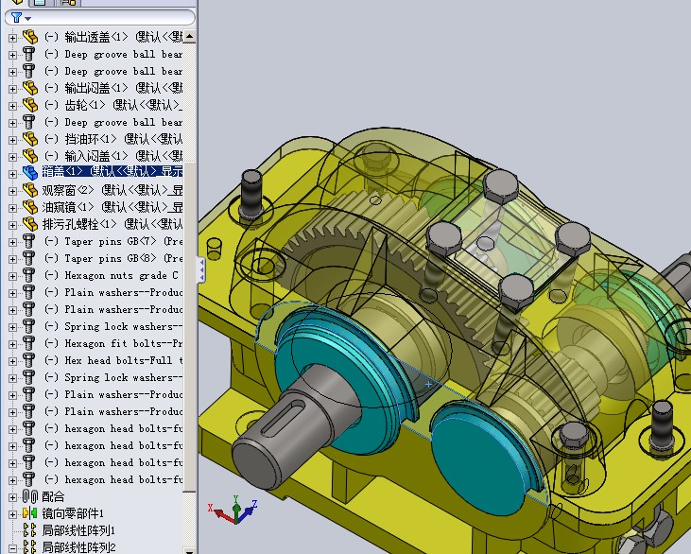Expand the 油窥镜<1> tree node
Viewport: 691px width, 554px height.
pyautogui.click(x=13, y=208)
